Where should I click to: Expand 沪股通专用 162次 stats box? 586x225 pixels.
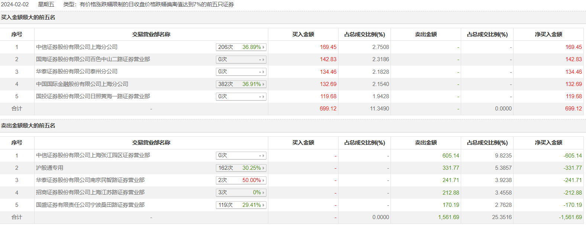[241, 168]
